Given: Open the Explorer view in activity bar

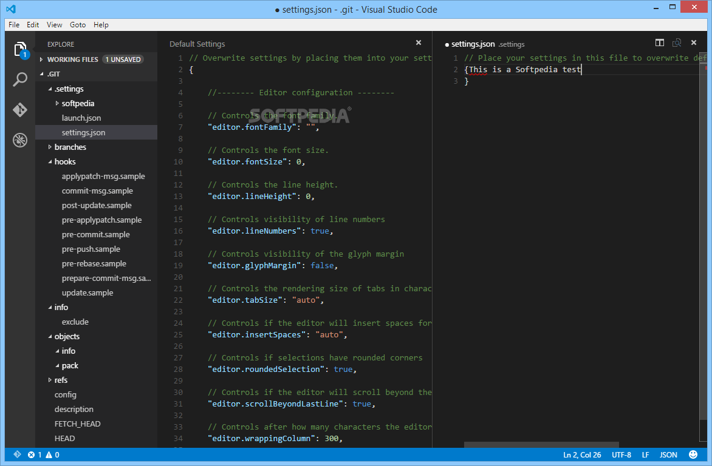Looking at the screenshot, I should click(x=20, y=50).
